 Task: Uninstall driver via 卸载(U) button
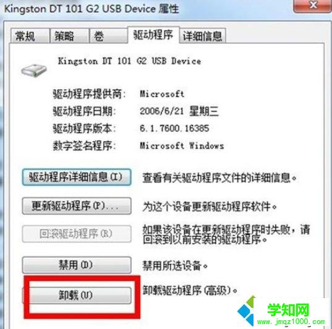(x=77, y=295)
